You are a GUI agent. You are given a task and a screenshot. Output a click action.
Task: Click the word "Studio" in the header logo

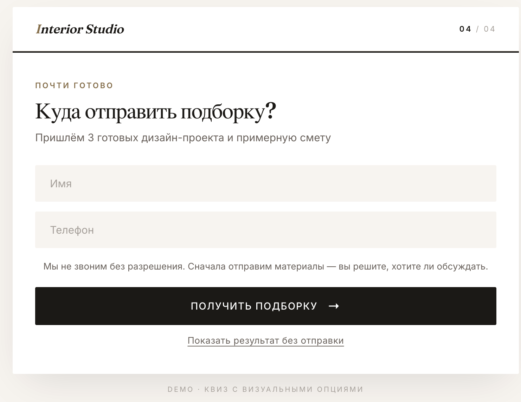106,30
